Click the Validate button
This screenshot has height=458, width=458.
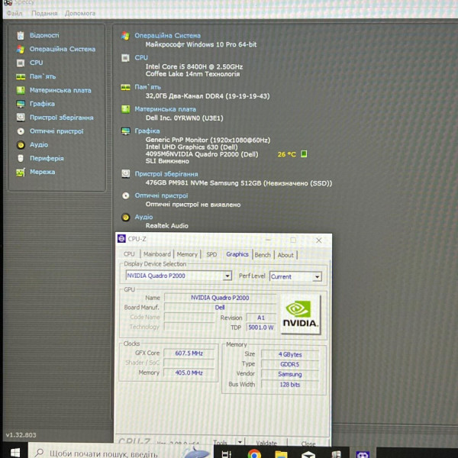(266, 443)
